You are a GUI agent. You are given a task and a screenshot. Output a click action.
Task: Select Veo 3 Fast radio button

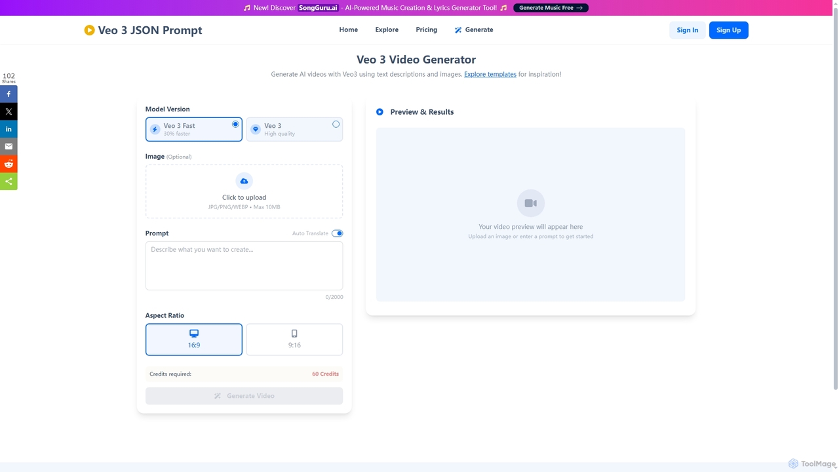click(235, 124)
